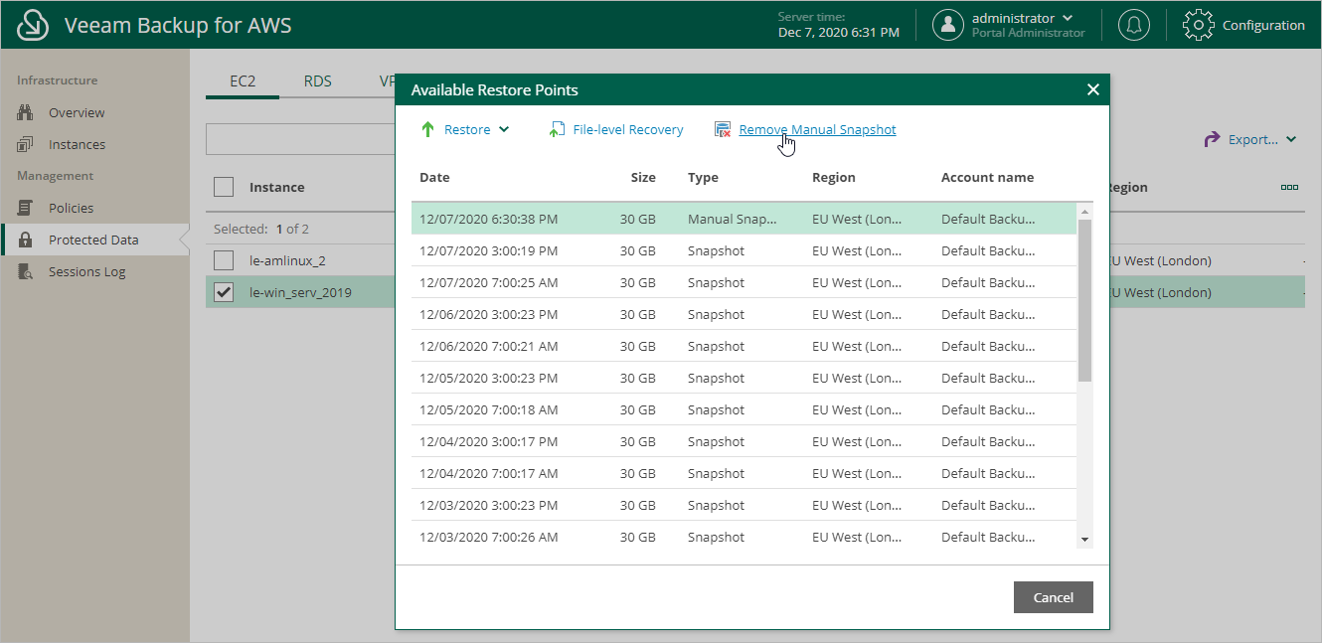Select restore point 12/03/2020 3:00:23 PM

coord(744,505)
